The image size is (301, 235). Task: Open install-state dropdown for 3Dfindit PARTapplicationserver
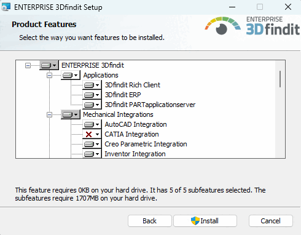click(92, 105)
